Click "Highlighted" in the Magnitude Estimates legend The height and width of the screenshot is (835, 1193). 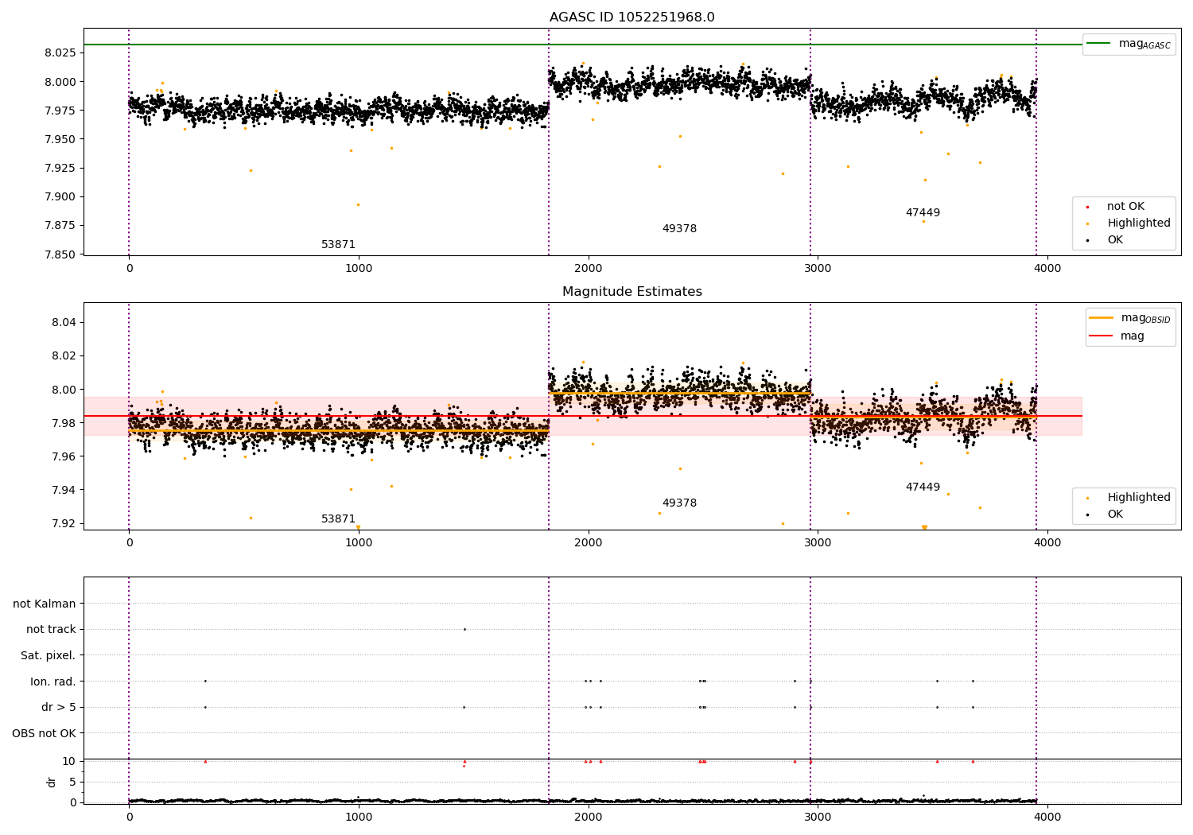click(x=1139, y=498)
